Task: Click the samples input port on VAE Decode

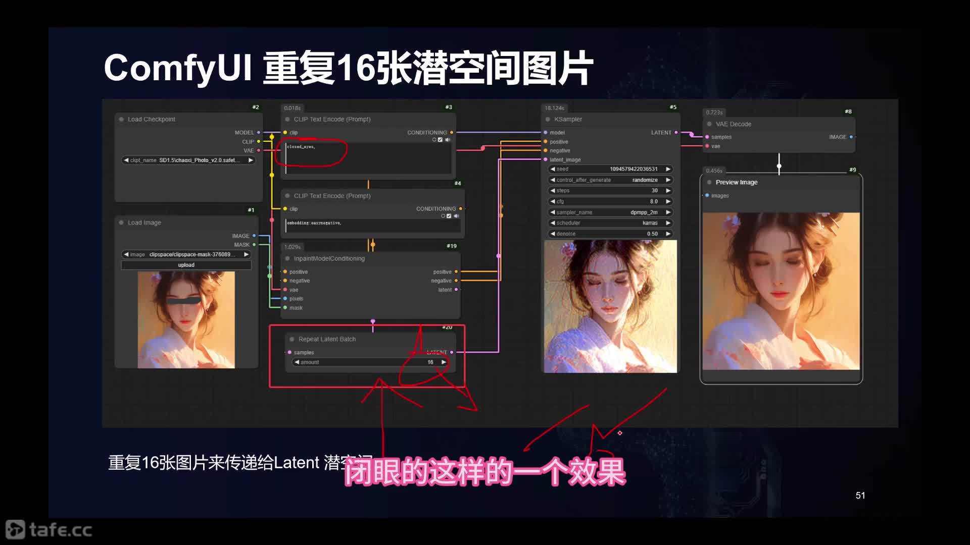Action: pos(707,137)
